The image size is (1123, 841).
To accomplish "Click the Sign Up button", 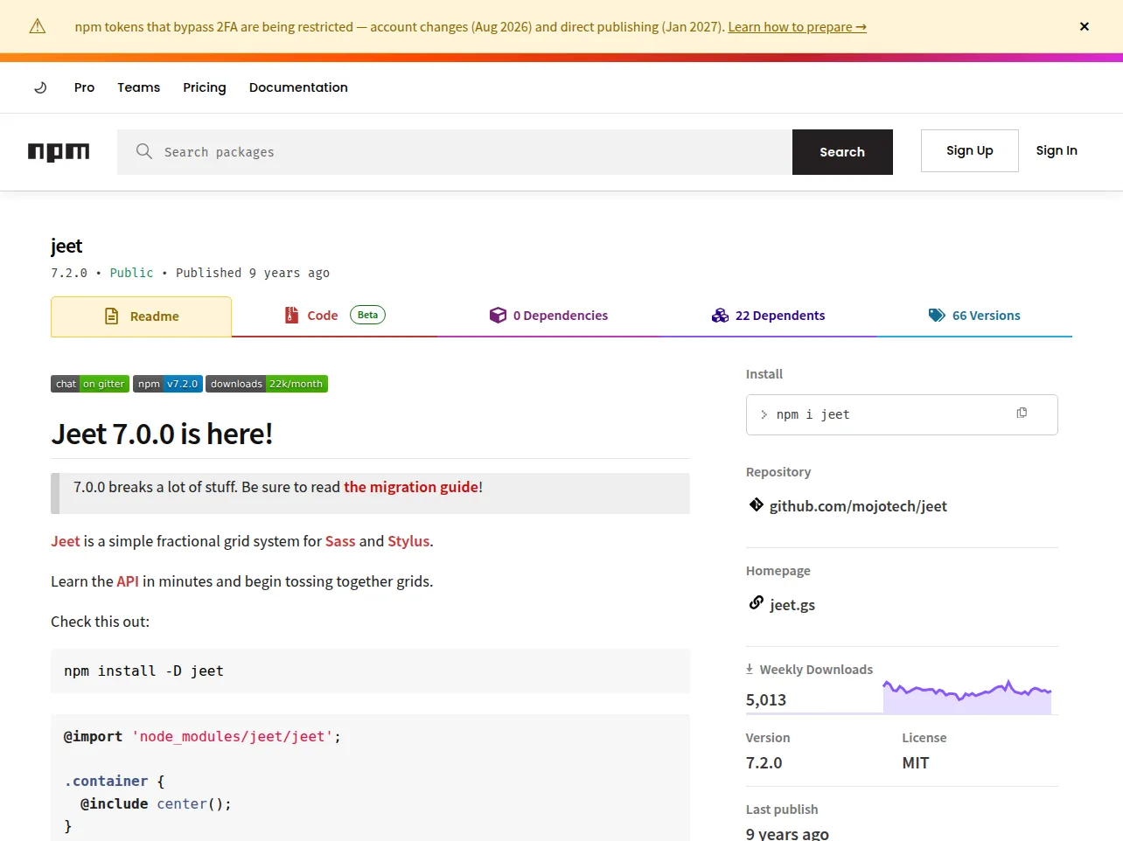I will 970,150.
